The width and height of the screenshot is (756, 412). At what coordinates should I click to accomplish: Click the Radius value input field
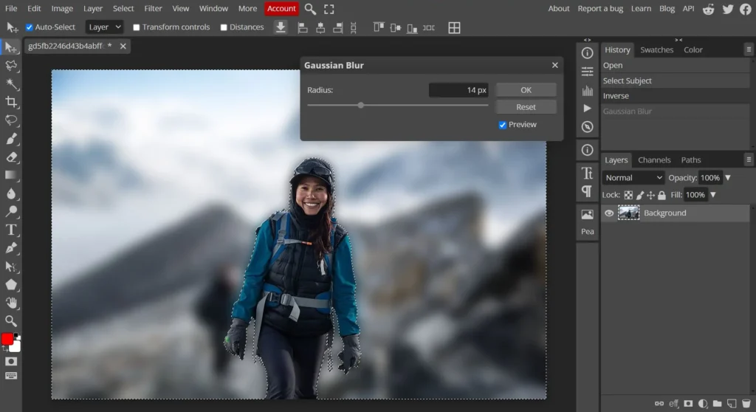tap(458, 90)
